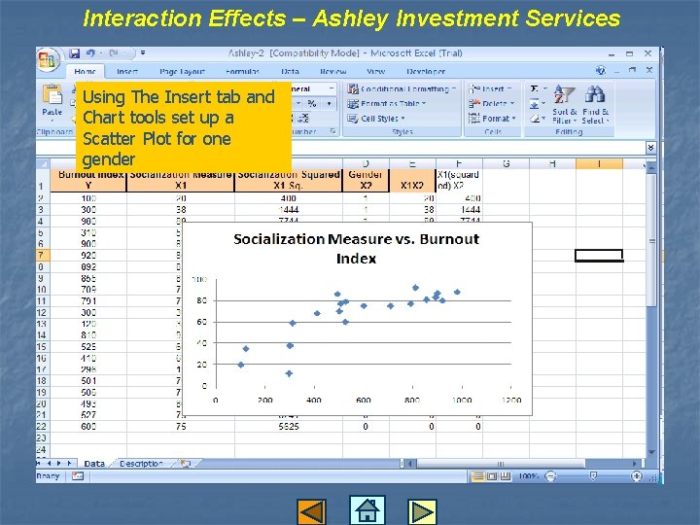700x525 pixels.
Task: Open Find & Select binoculars menu
Action: pyautogui.click(x=595, y=104)
